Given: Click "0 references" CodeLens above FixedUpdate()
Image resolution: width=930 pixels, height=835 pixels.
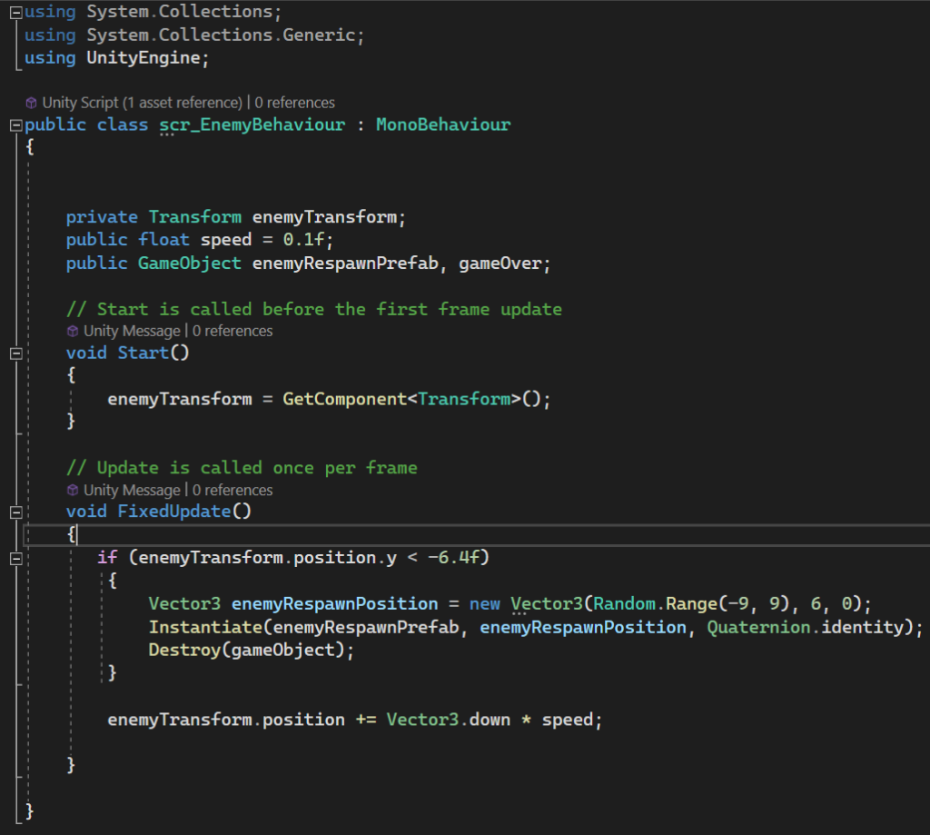Looking at the screenshot, I should coord(232,490).
